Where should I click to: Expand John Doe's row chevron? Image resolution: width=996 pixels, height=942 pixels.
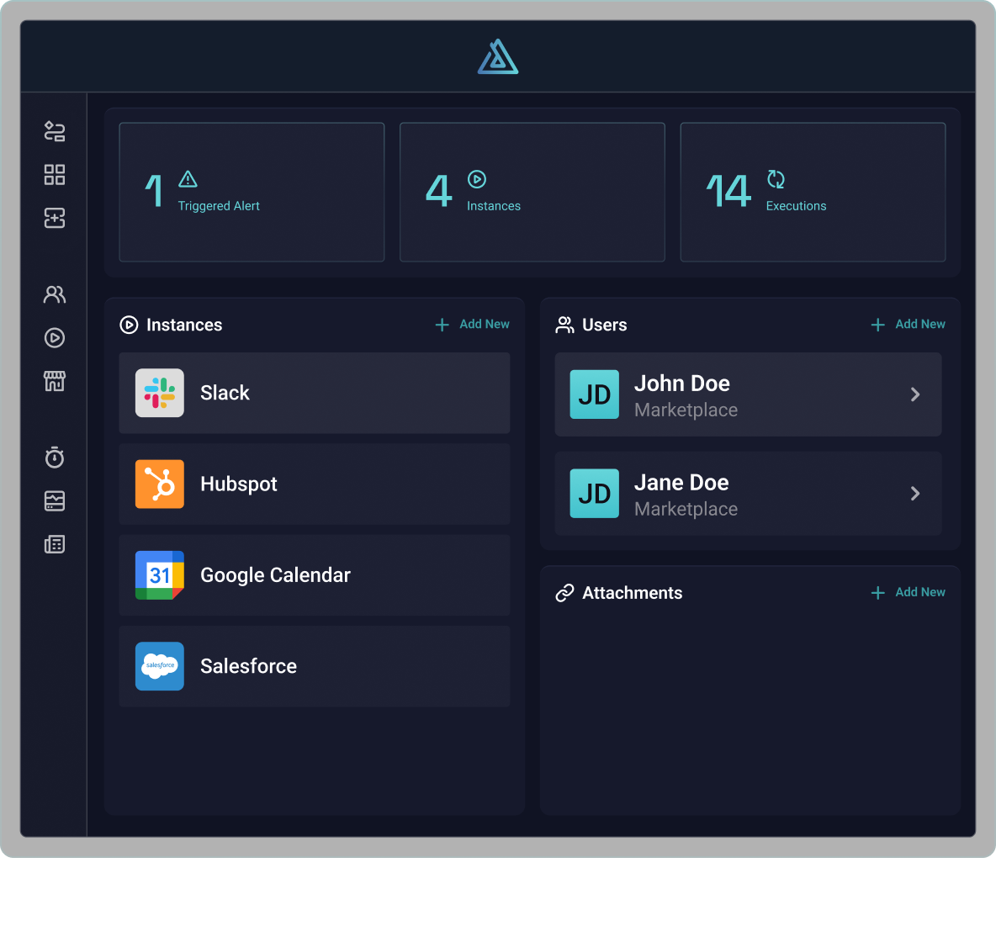pyautogui.click(x=915, y=394)
